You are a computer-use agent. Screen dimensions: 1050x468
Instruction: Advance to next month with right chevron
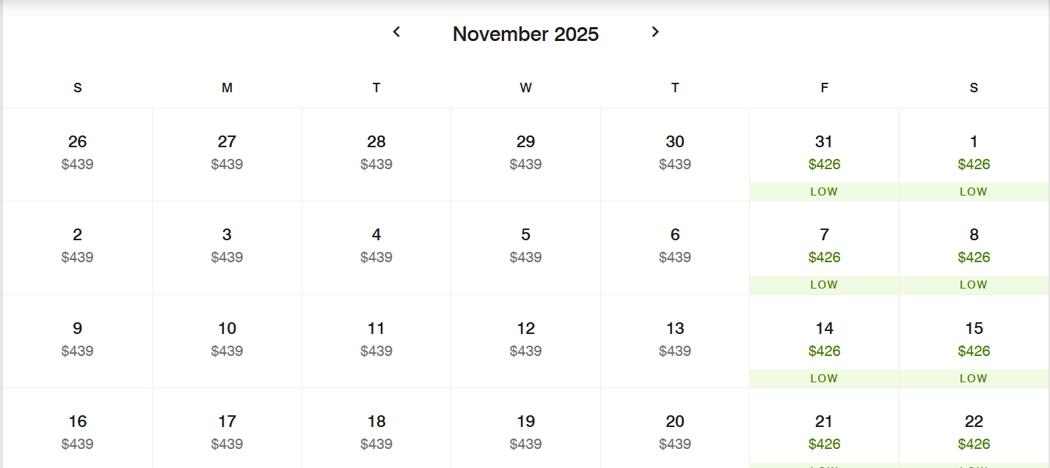coord(655,32)
